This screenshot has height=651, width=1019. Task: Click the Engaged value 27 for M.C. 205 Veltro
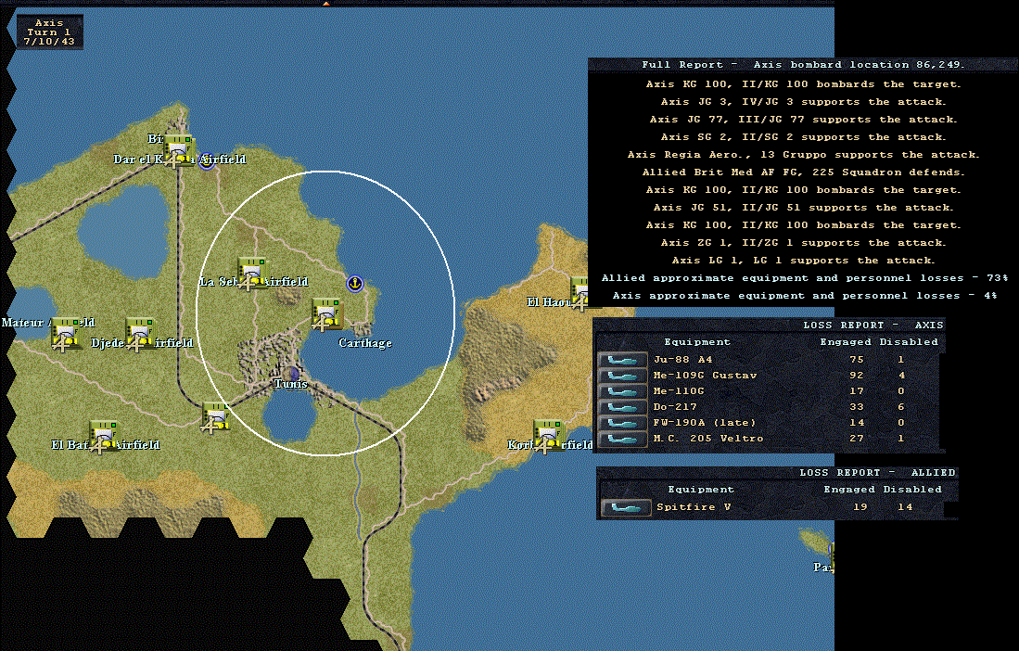click(x=857, y=438)
